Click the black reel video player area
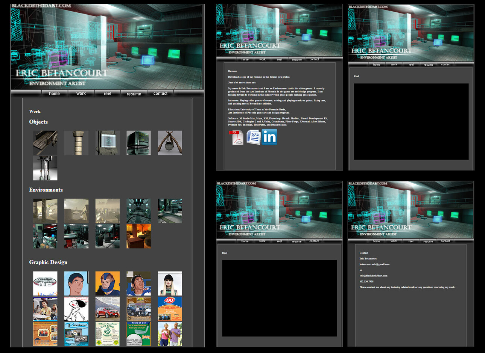The width and height of the screenshot is (485, 353). tap(411, 121)
